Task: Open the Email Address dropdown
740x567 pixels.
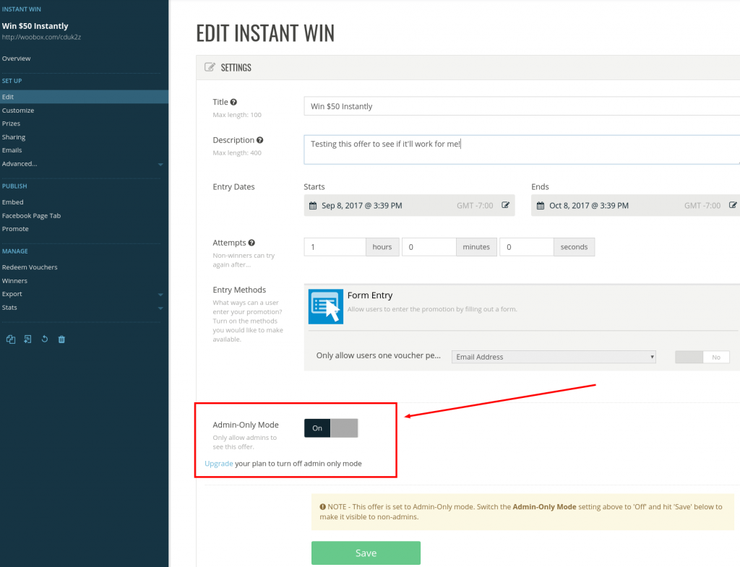Action: pos(553,357)
